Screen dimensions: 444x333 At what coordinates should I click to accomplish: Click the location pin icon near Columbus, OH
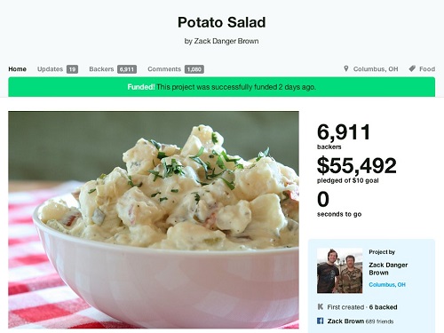coord(345,68)
